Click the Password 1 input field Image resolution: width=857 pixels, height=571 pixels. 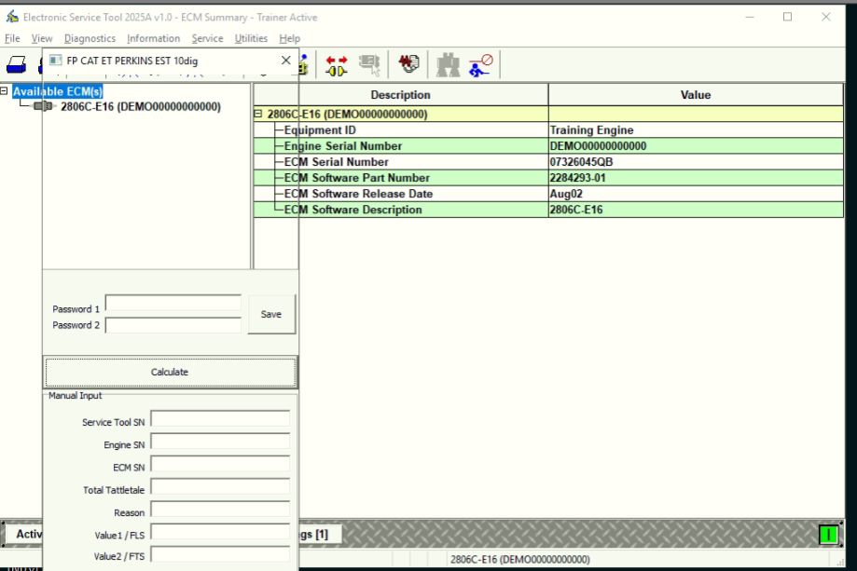173,304
